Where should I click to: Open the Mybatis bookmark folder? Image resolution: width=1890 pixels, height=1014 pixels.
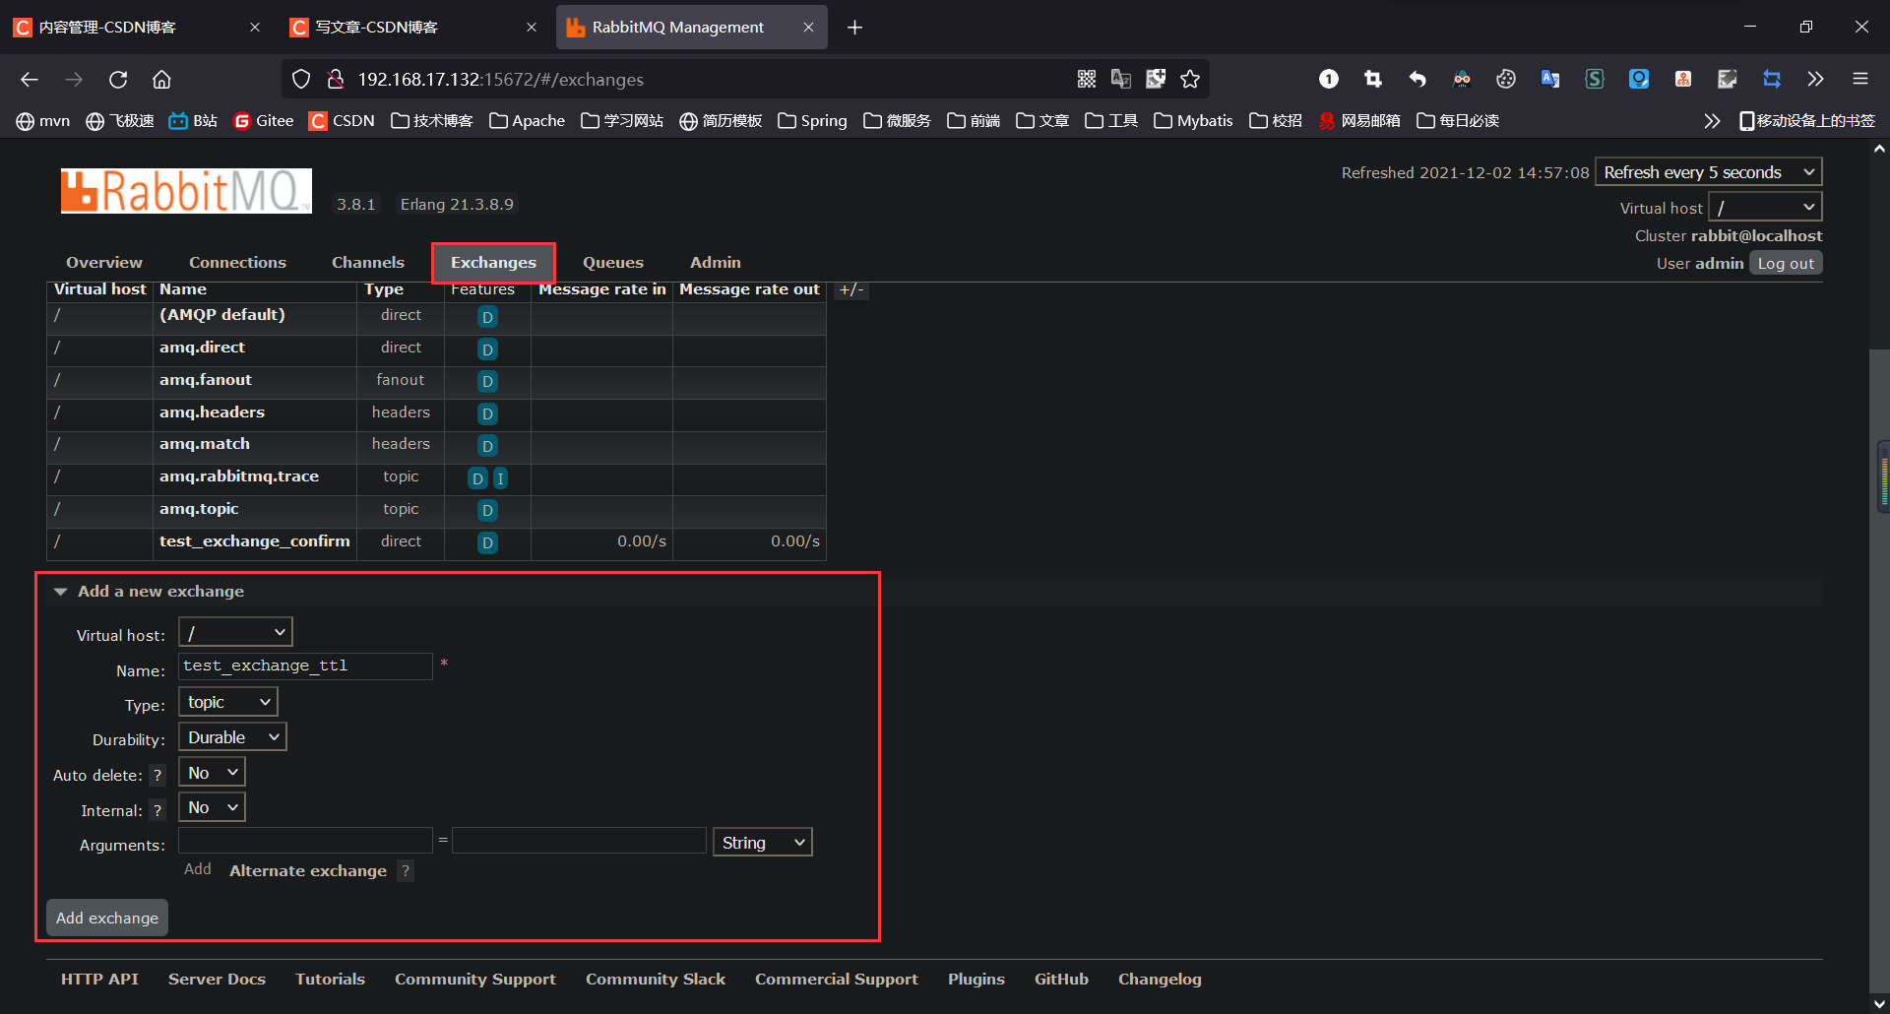click(1193, 121)
